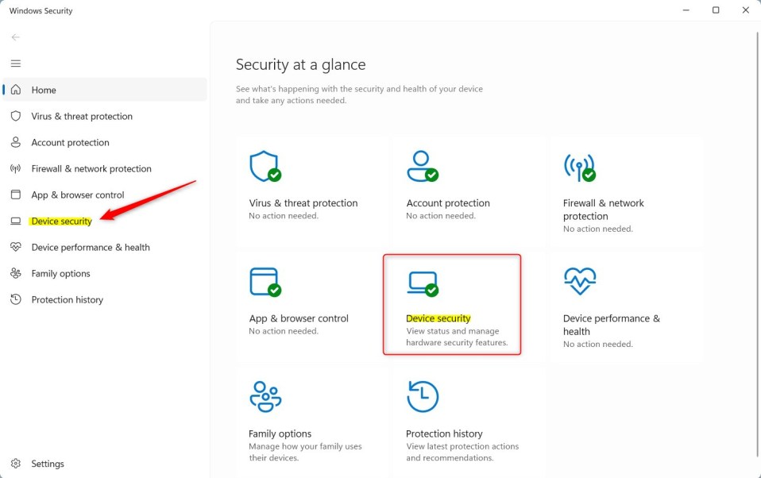This screenshot has height=478, width=761.
Task: Open the Account protection person tile icon
Action: pyautogui.click(x=423, y=167)
